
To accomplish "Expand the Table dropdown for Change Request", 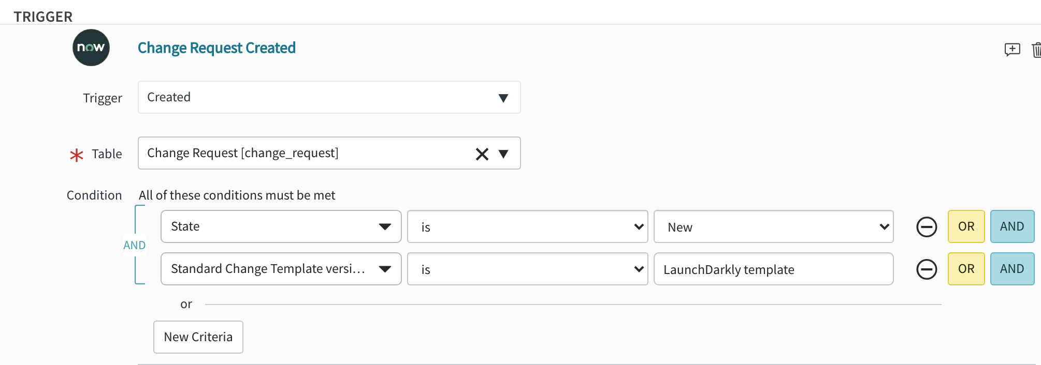I will tap(503, 154).
